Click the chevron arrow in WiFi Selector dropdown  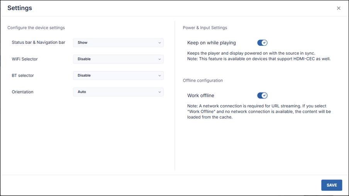click(x=159, y=59)
